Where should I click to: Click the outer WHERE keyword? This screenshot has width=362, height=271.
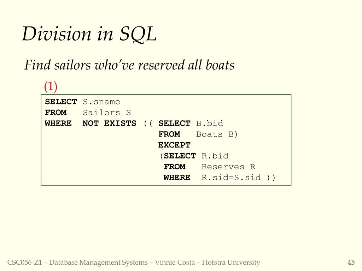coord(58,123)
